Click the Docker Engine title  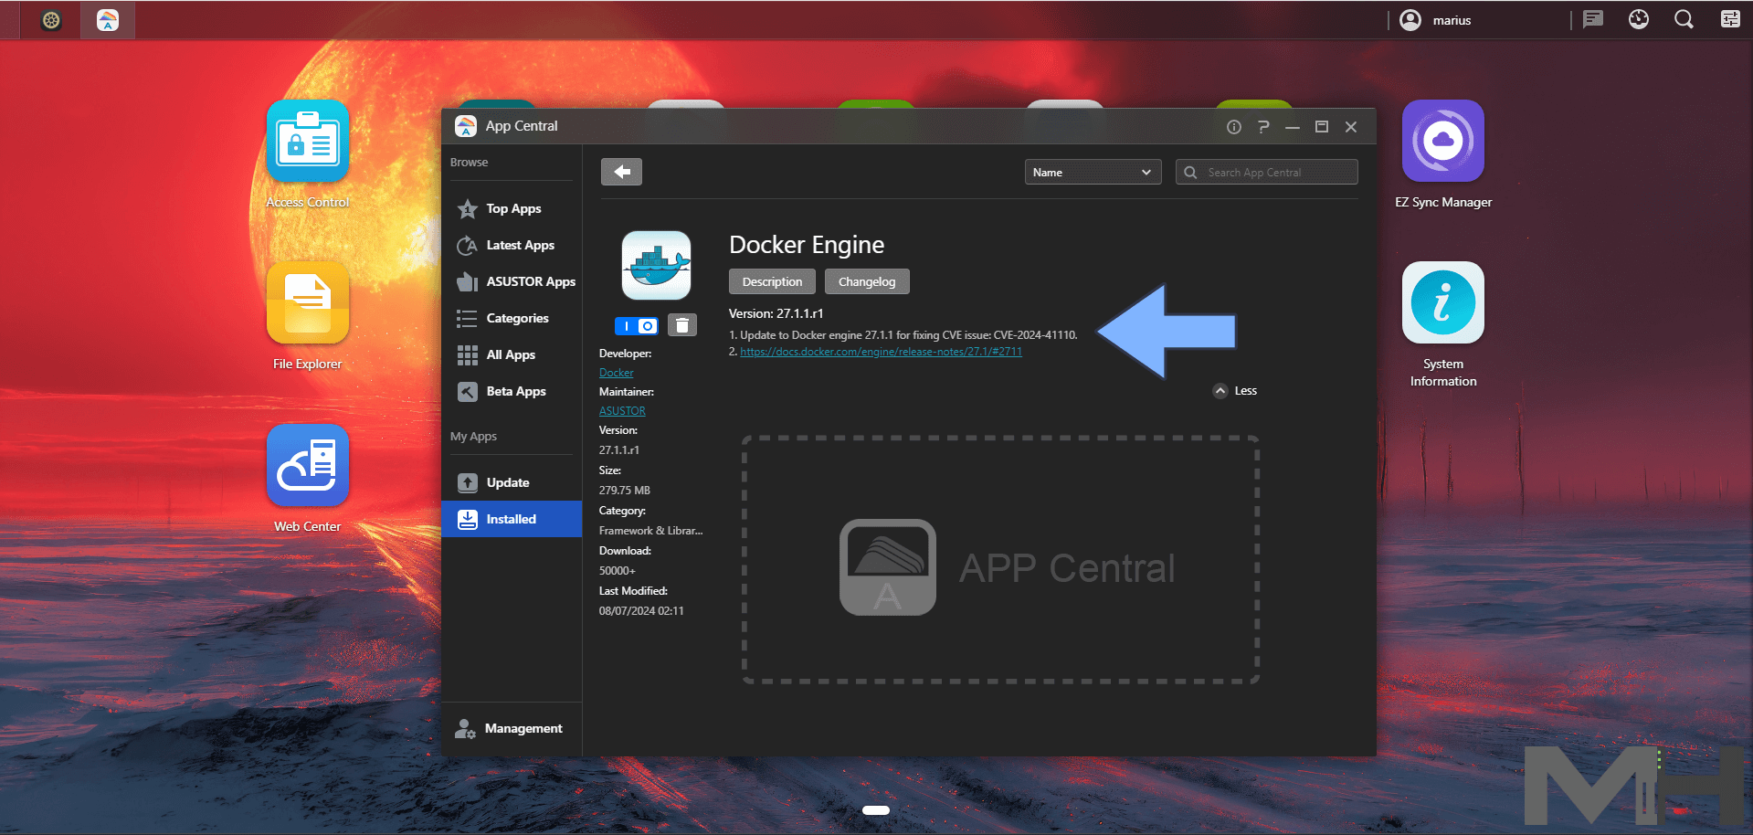[x=807, y=245]
